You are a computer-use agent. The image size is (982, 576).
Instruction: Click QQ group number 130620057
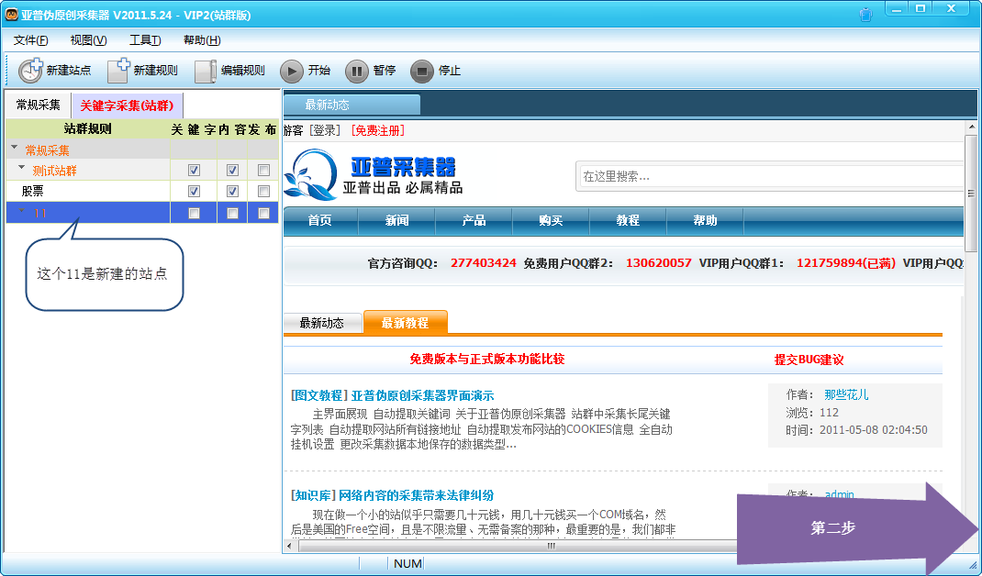(659, 263)
